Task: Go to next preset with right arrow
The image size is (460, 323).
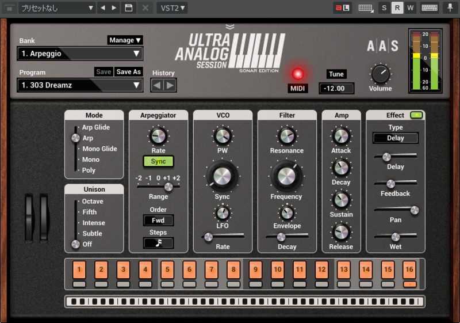Action: pos(114,8)
